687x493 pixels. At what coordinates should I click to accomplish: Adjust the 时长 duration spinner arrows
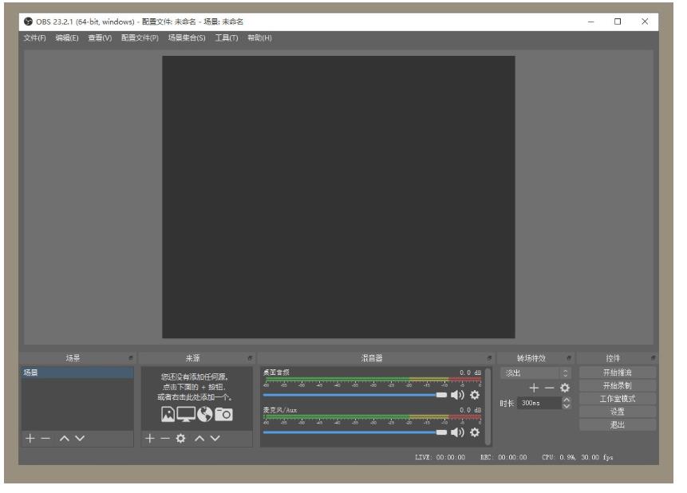coord(567,403)
